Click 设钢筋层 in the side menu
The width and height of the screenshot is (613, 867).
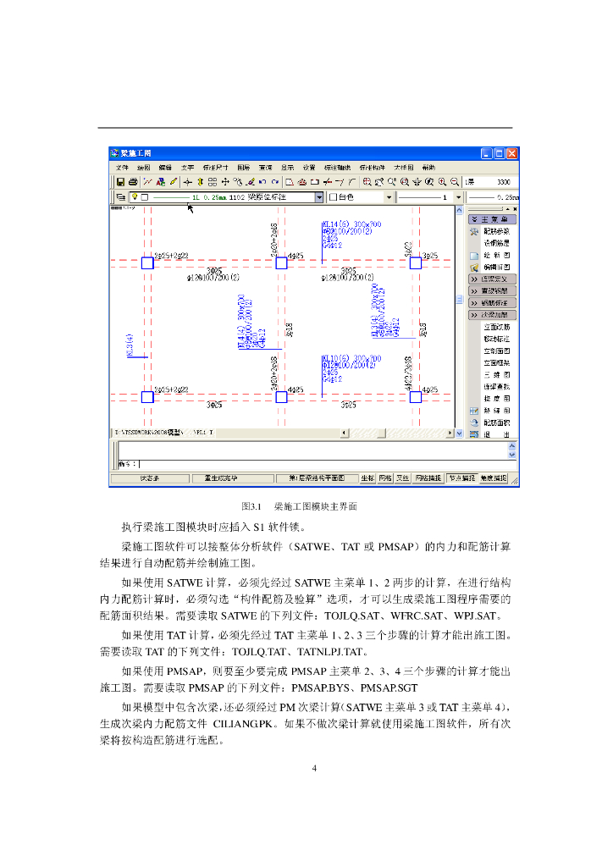point(497,243)
